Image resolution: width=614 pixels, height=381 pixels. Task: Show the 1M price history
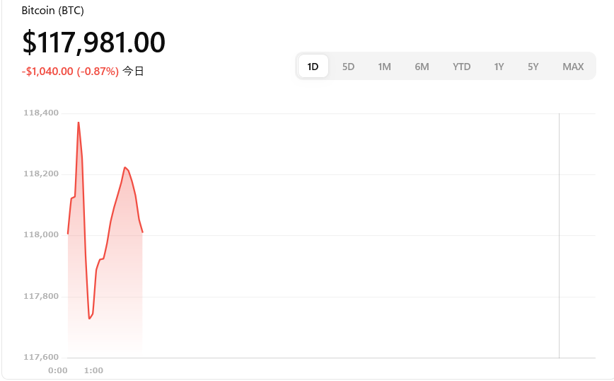click(384, 67)
